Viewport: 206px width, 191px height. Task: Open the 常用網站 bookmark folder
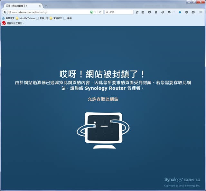point(56,18)
